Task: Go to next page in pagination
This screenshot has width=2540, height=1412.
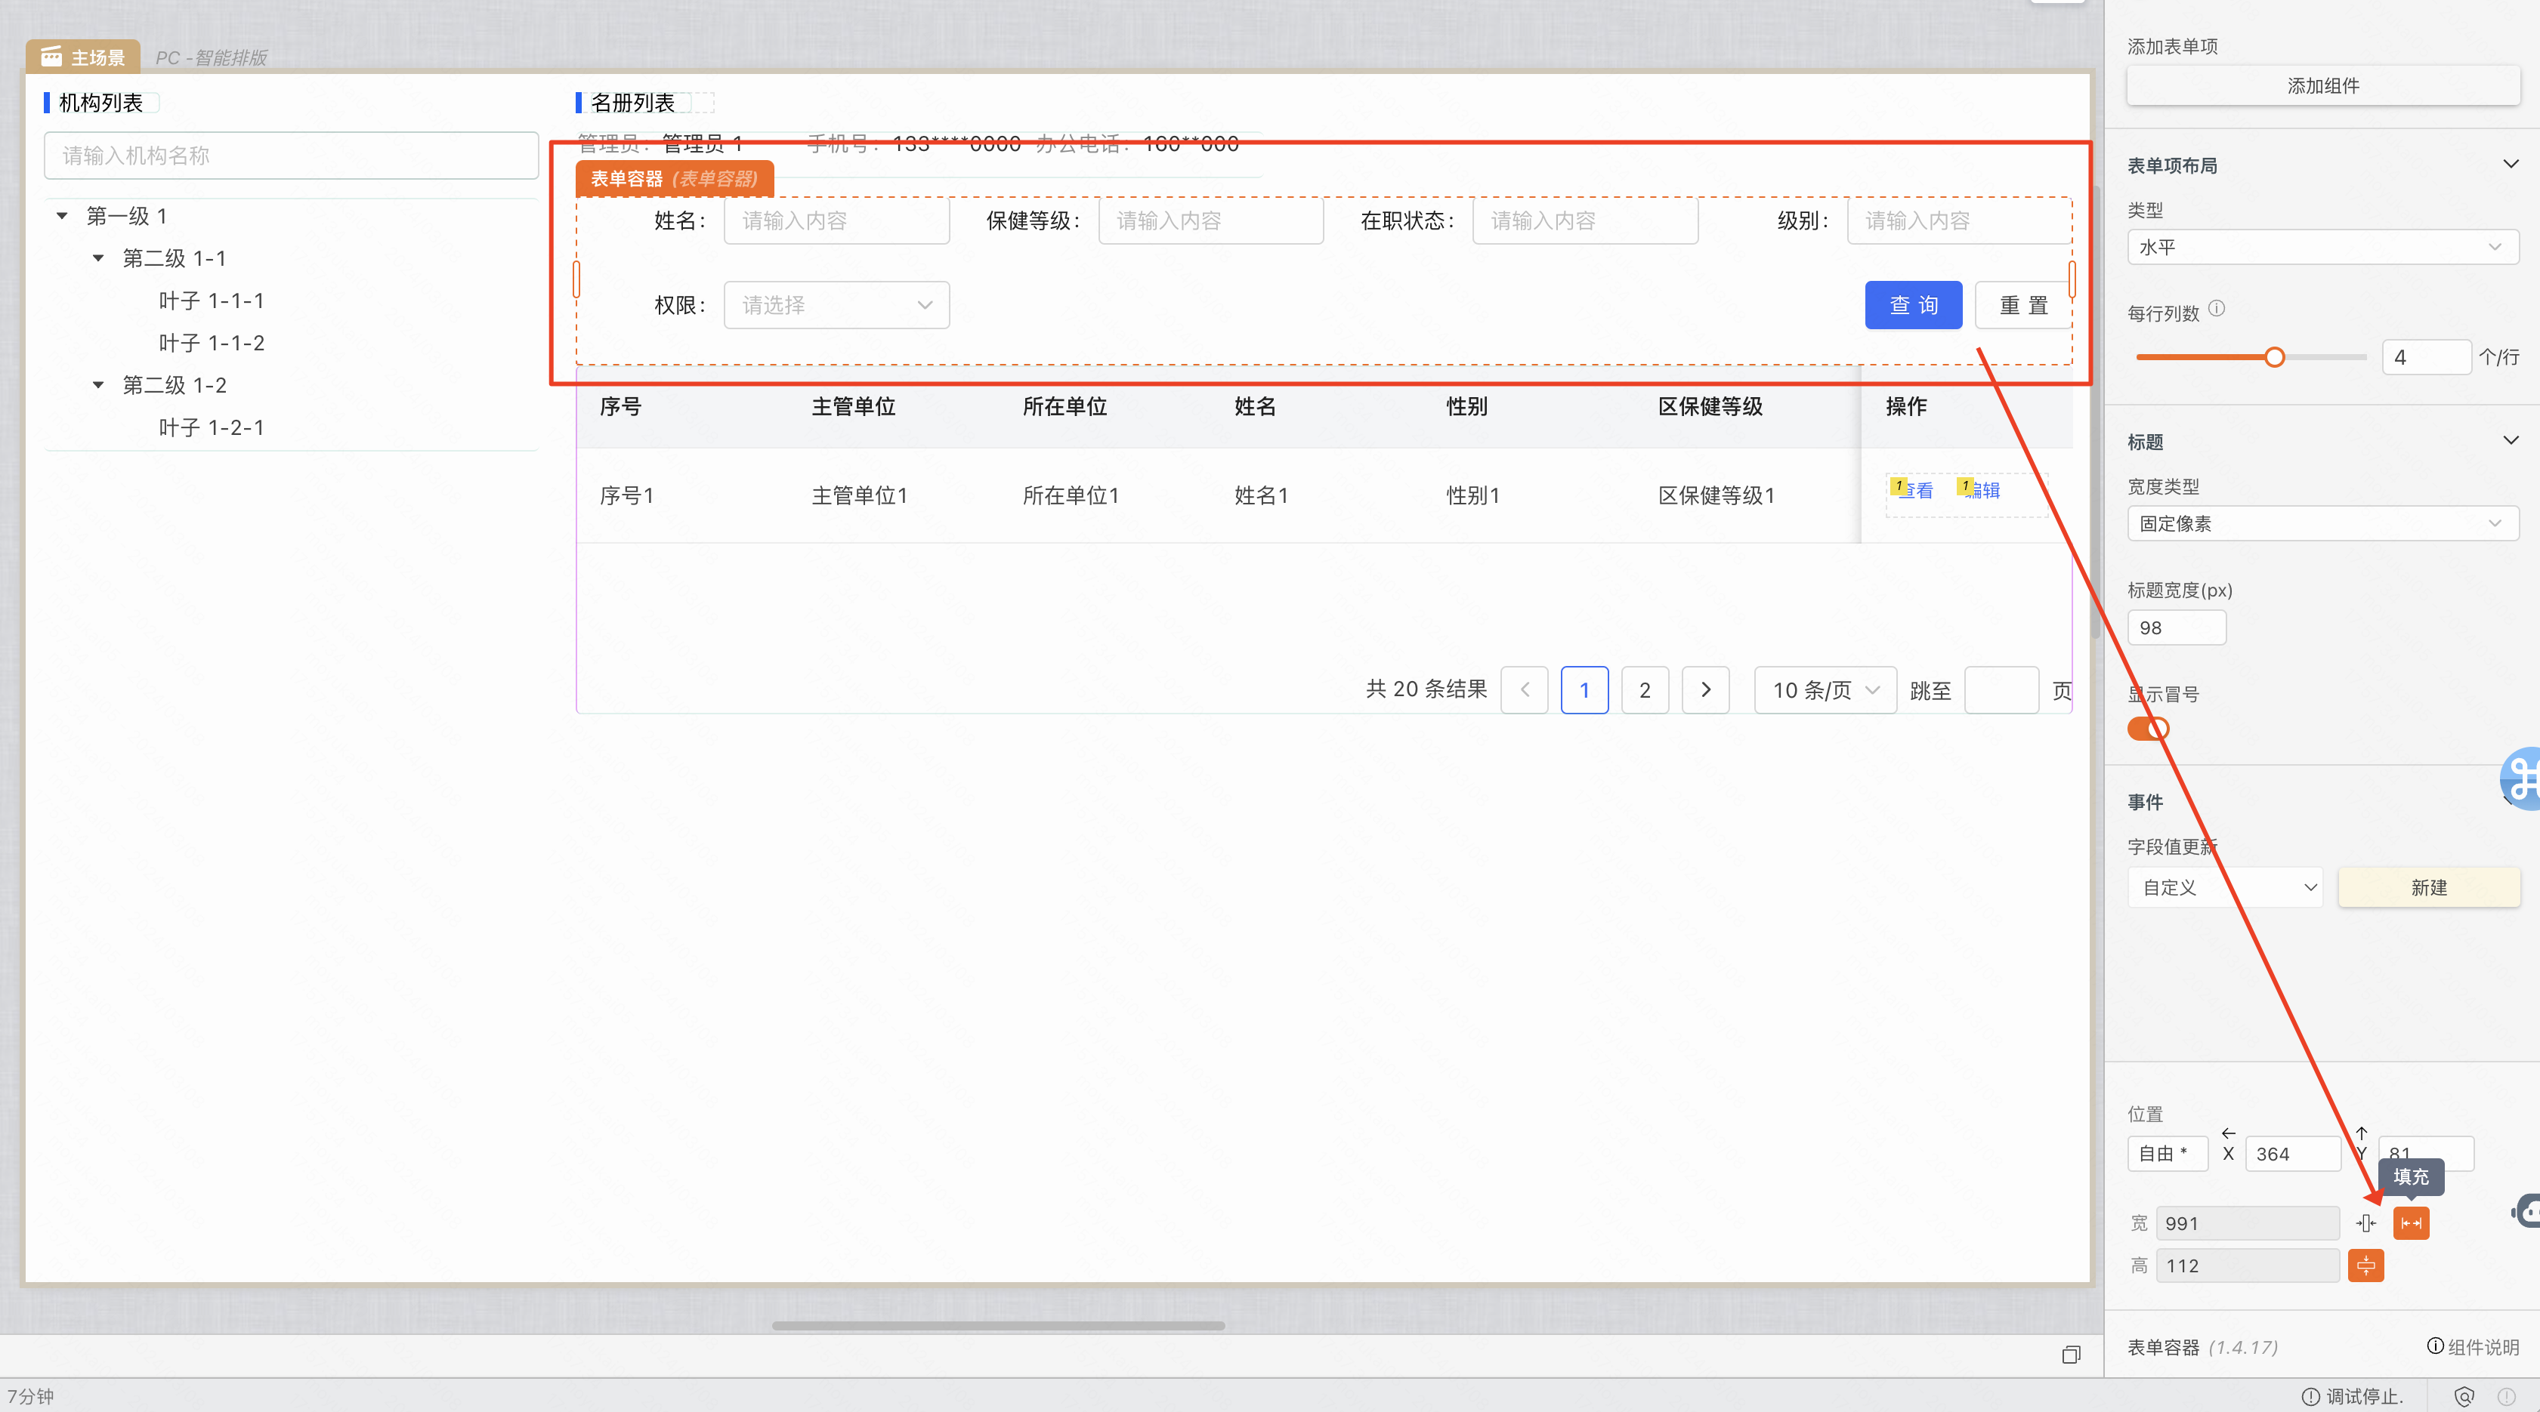Action: (x=1706, y=689)
